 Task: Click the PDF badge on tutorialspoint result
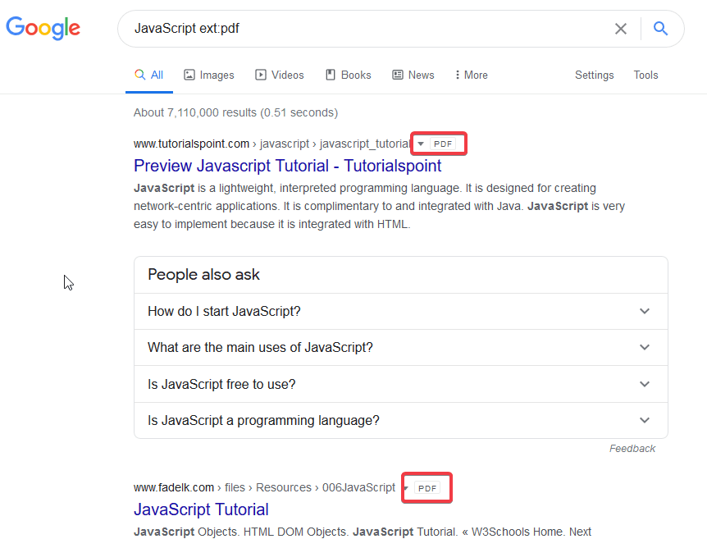(443, 144)
